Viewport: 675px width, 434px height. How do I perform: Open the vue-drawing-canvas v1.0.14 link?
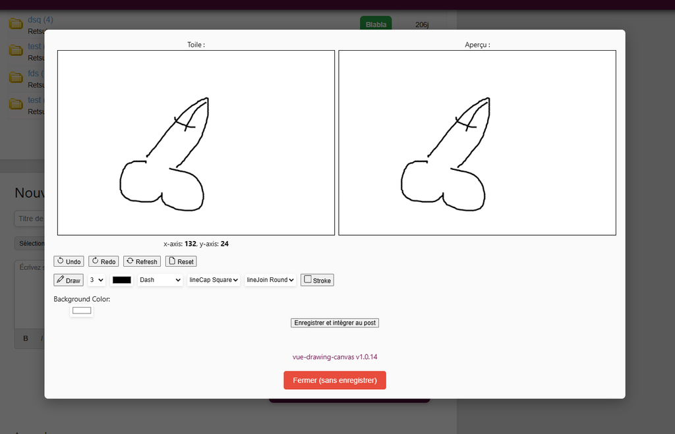pyautogui.click(x=335, y=357)
